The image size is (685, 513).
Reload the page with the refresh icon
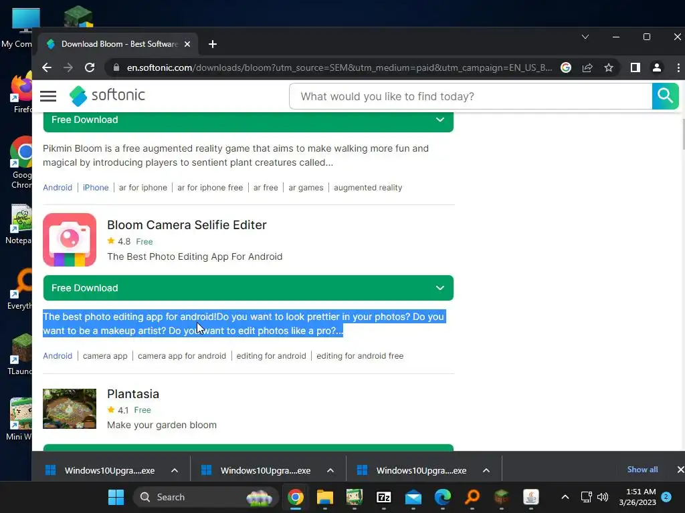coord(90,67)
